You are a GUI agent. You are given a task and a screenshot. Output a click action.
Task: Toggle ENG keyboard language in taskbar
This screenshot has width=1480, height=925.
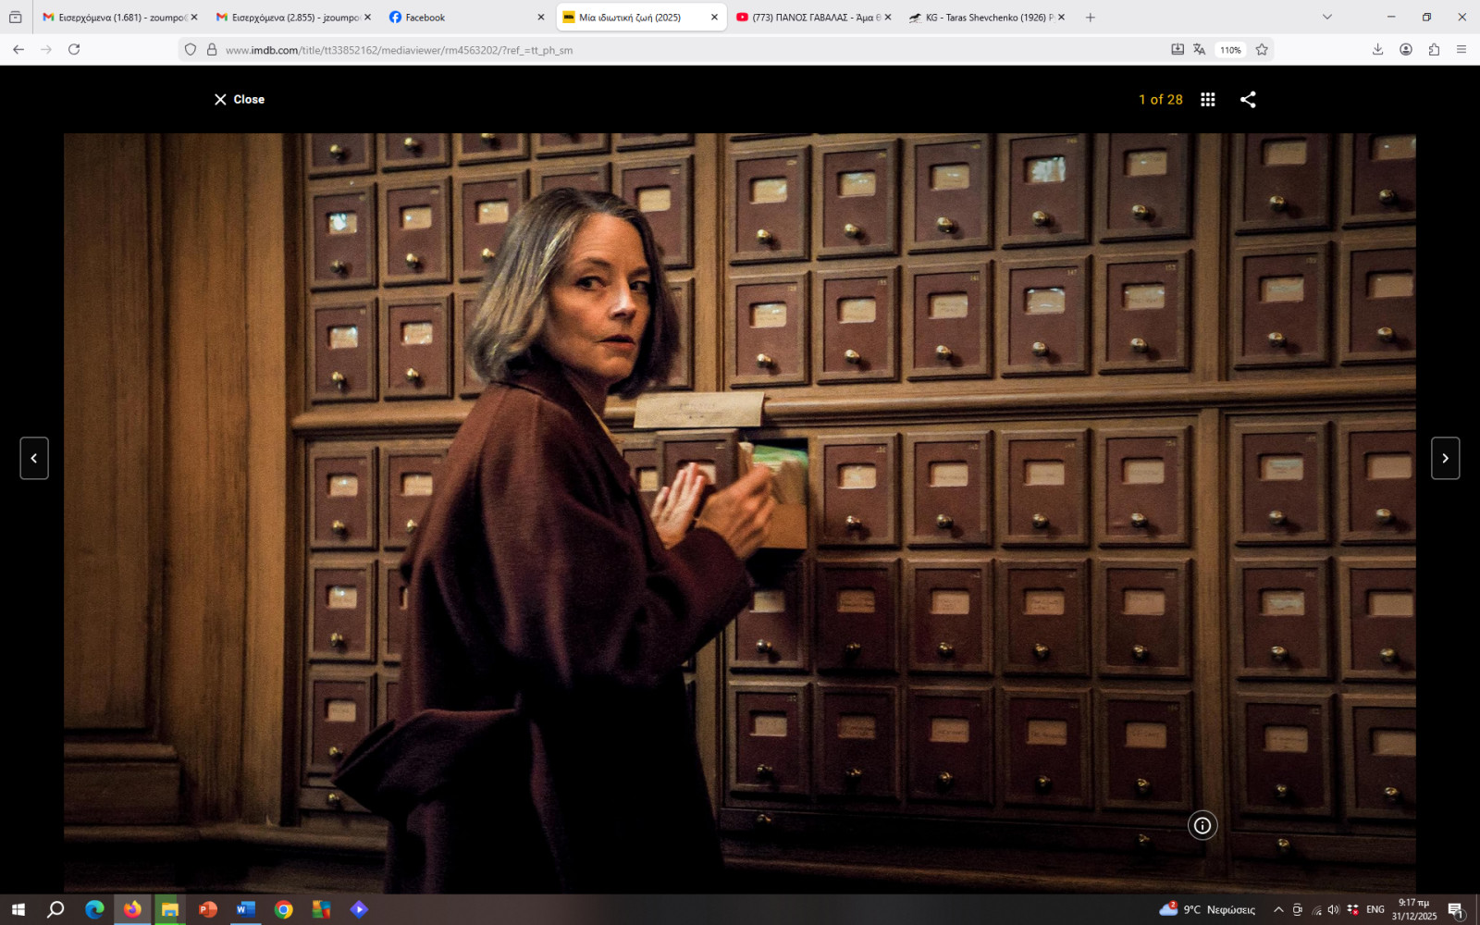click(1375, 909)
